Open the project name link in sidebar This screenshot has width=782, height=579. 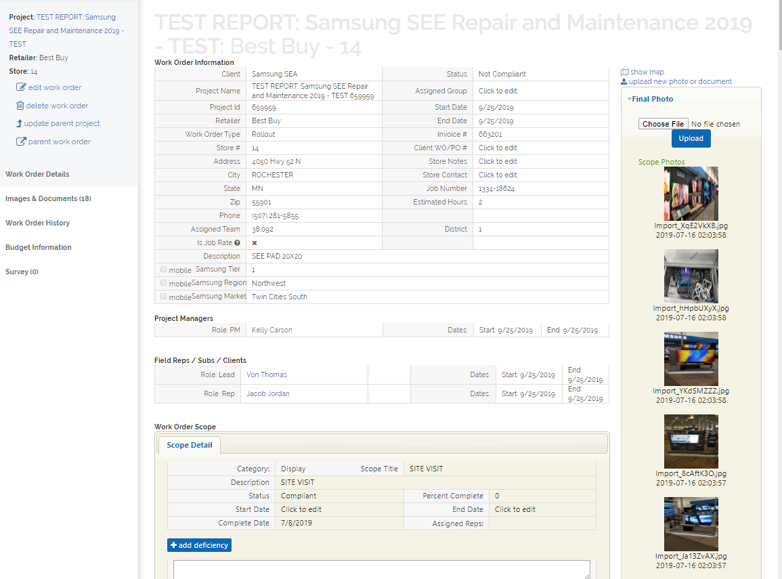point(66,30)
